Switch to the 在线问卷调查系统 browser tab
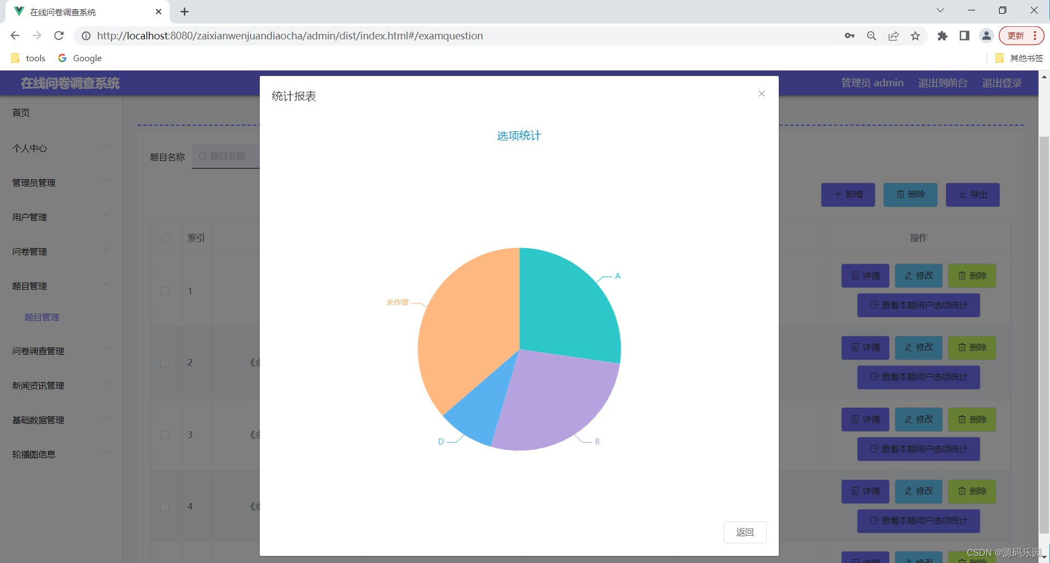The height and width of the screenshot is (563, 1050). 62,11
